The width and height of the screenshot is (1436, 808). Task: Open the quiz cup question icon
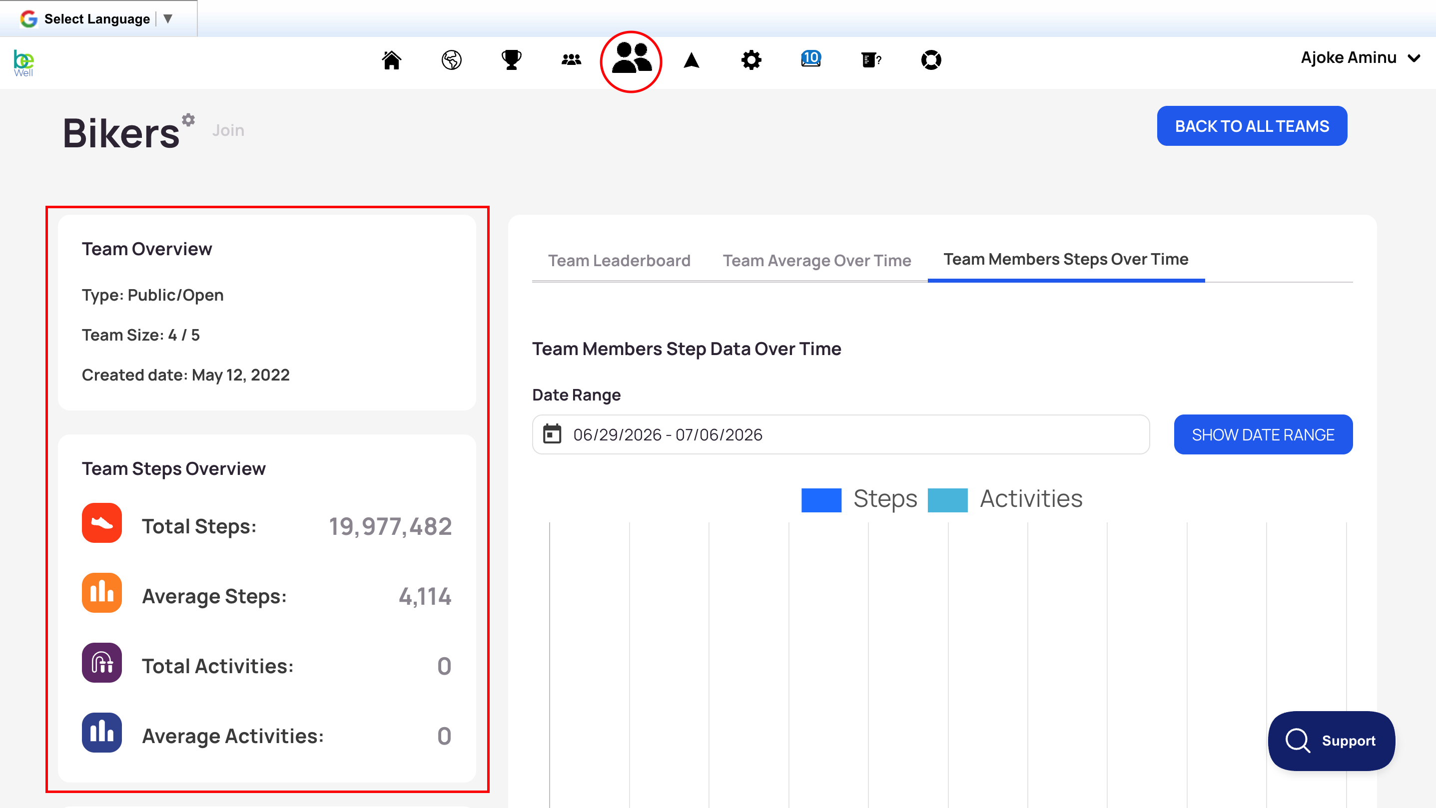[871, 59]
